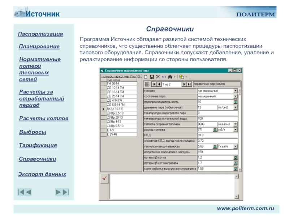Select boiler ГМ 50-14 in list
Viewport: 289px width, 217px height.
pyautogui.click(x=122, y=84)
